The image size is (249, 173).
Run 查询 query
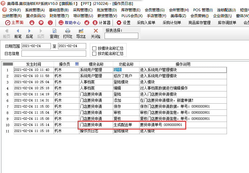pos(54,34)
